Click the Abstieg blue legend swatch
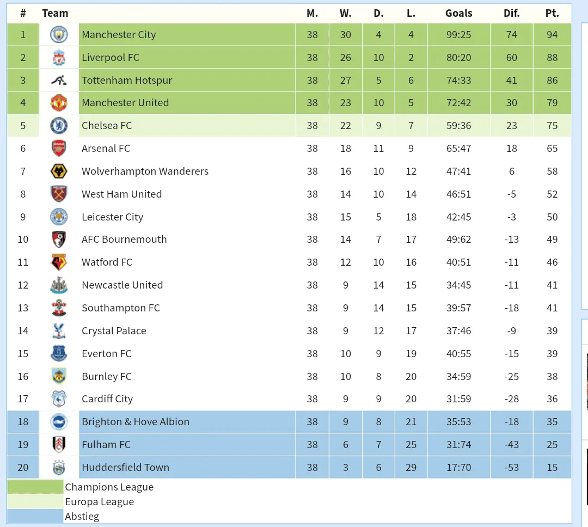The height and width of the screenshot is (527, 588). [x=35, y=517]
